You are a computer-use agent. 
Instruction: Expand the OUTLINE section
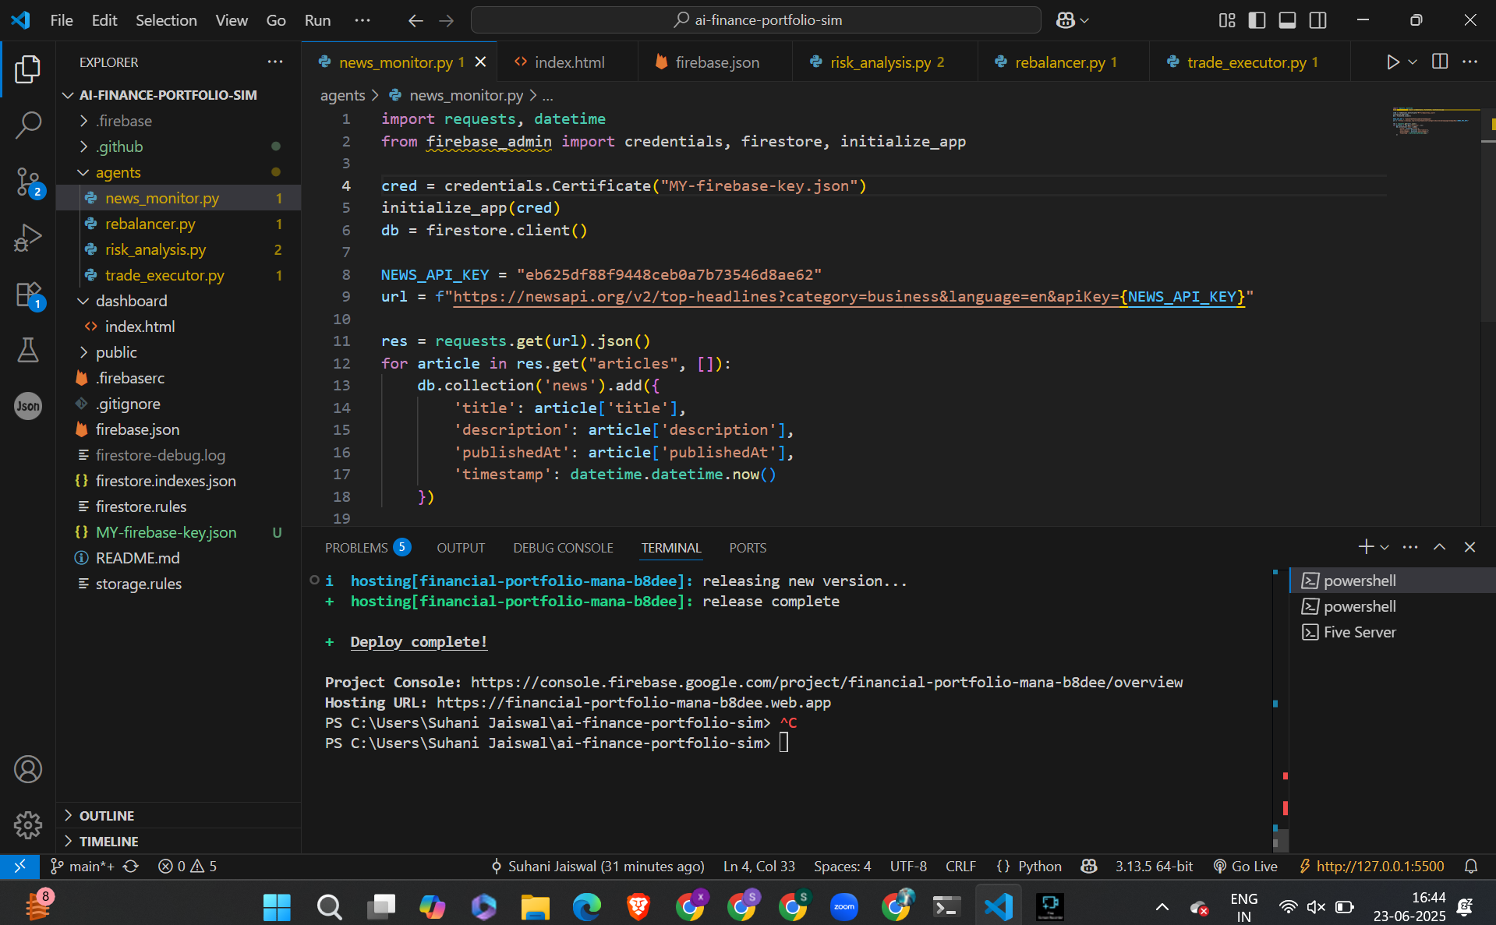click(x=107, y=816)
